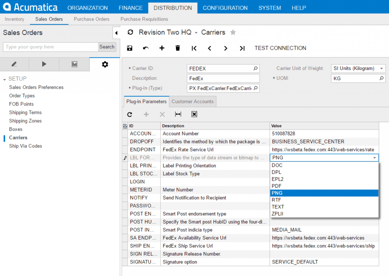The height and width of the screenshot is (276, 389).
Task: Choose DPL from label format list
Action: tap(324, 172)
